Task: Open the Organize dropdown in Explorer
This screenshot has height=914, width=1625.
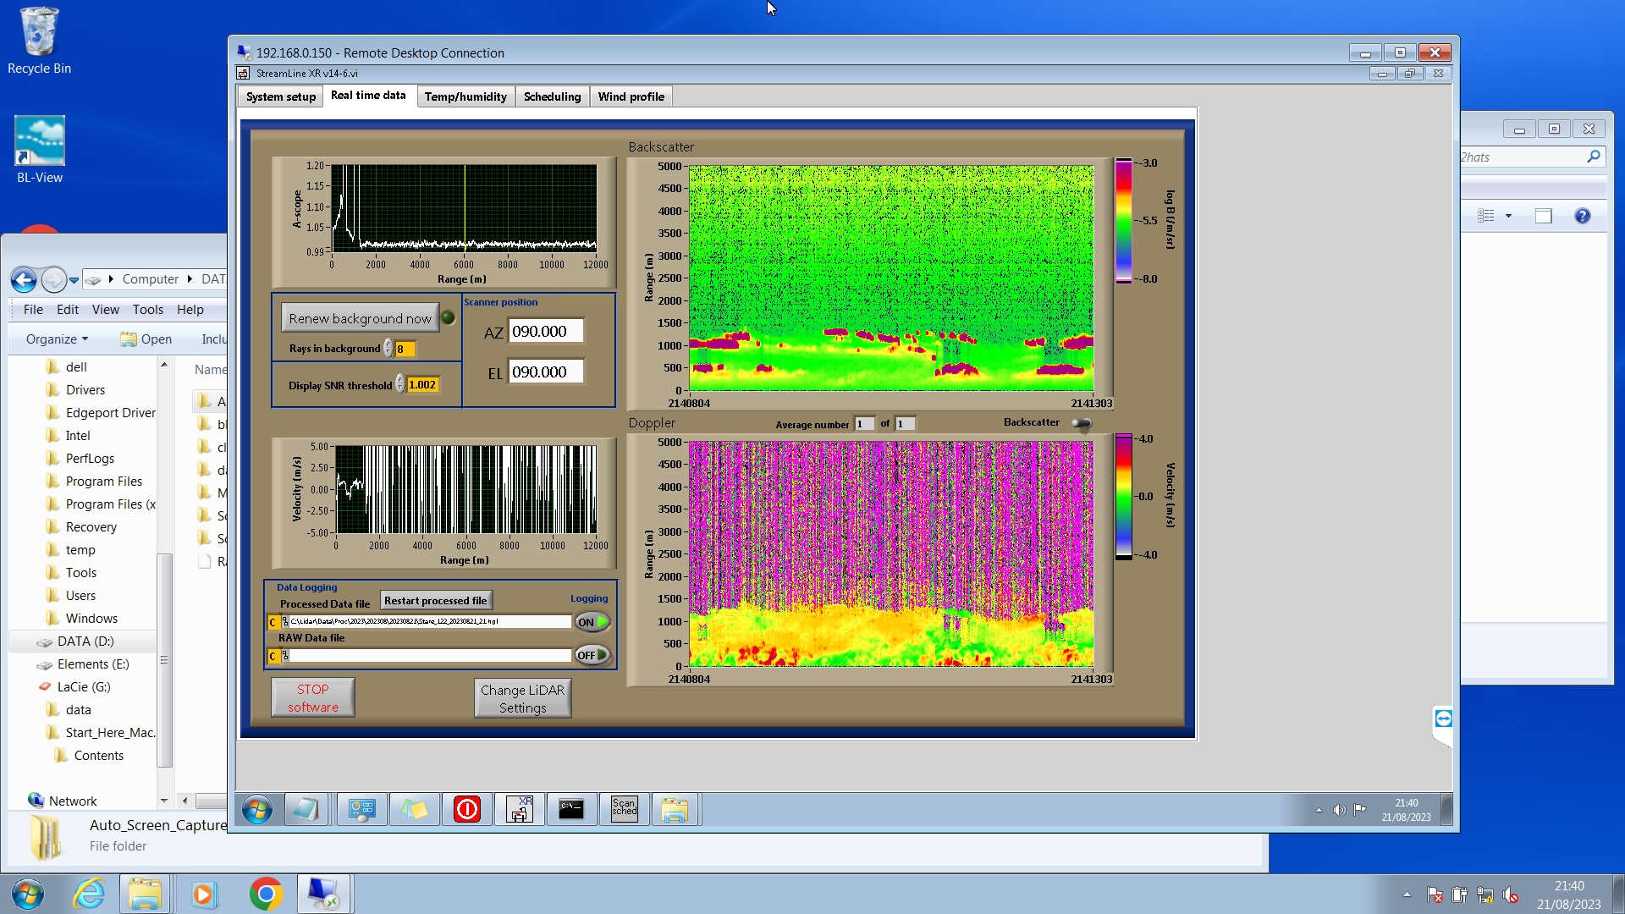Action: click(57, 339)
